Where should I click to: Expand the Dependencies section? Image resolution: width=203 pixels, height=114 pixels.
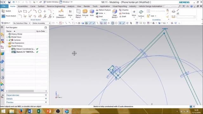[26, 95]
